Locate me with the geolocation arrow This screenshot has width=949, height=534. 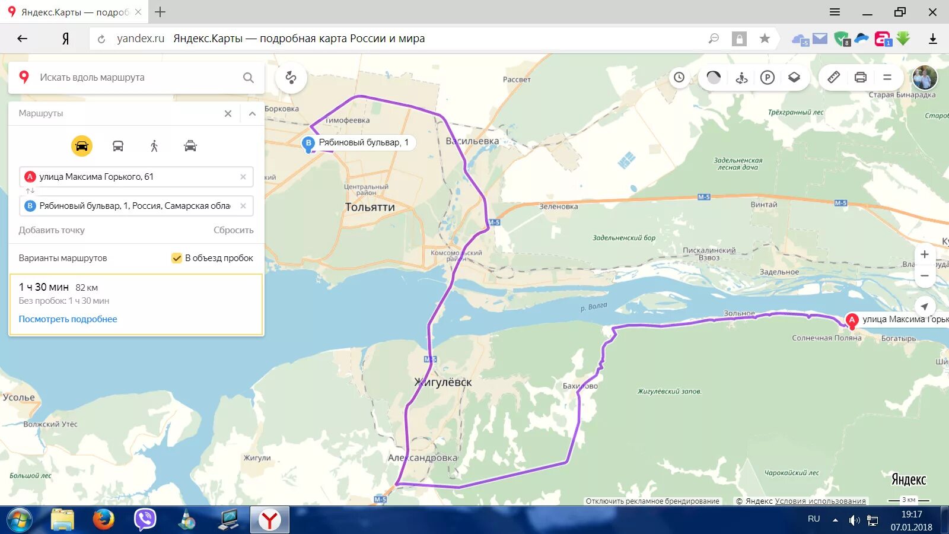pos(924,307)
